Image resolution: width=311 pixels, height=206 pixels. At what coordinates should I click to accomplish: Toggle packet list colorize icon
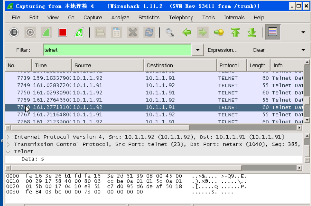[272, 32]
